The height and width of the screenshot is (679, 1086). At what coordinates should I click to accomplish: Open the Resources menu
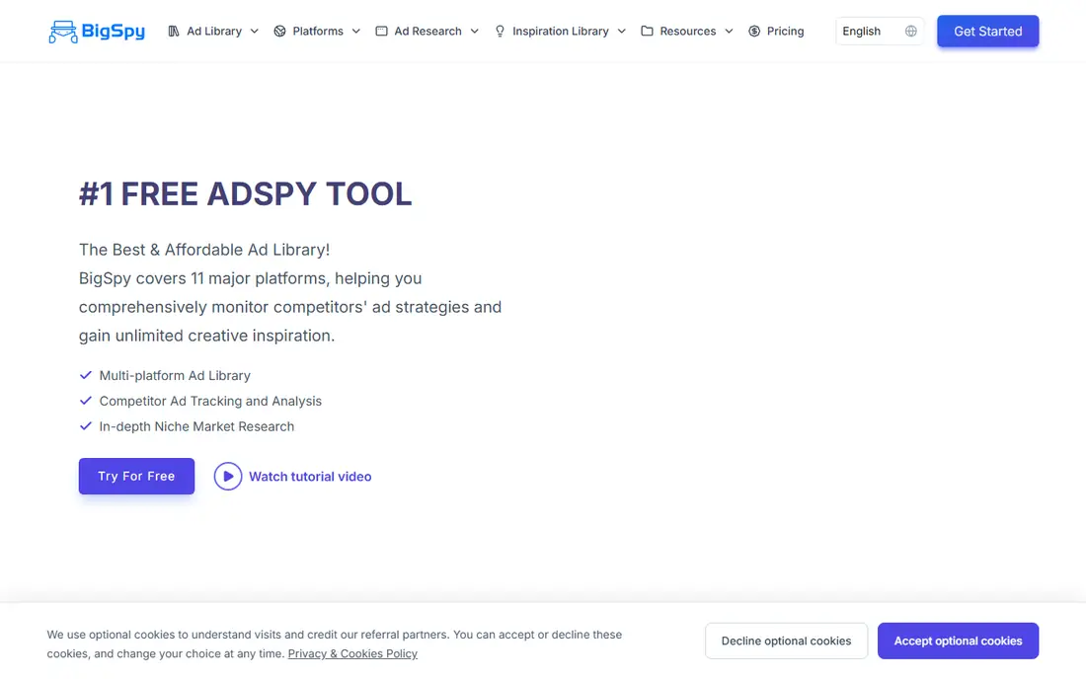tap(687, 32)
